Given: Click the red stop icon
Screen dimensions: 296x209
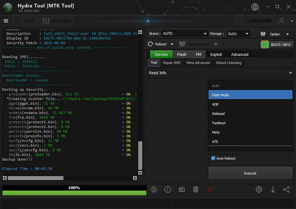Looking at the screenshot, I should tap(210, 190).
